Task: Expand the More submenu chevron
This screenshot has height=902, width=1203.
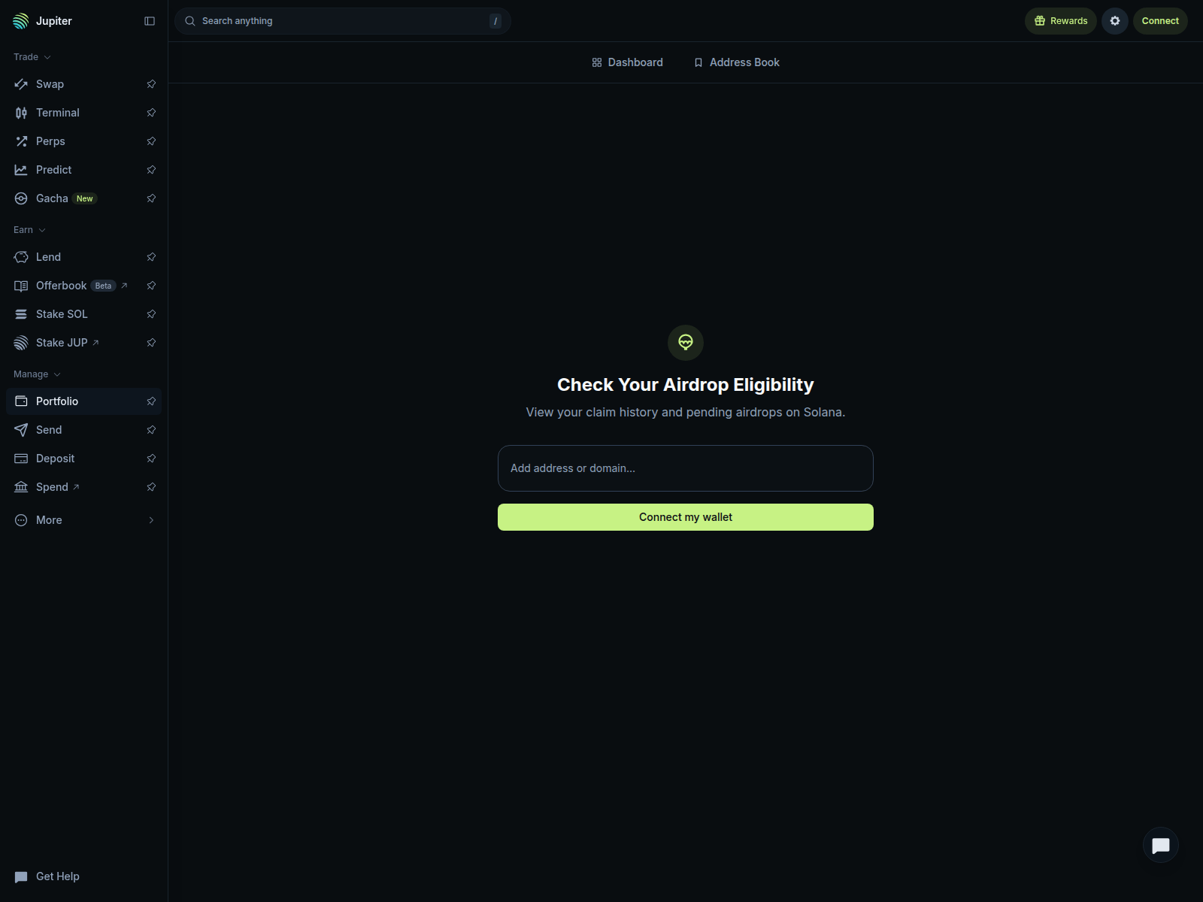Action: [x=151, y=520]
